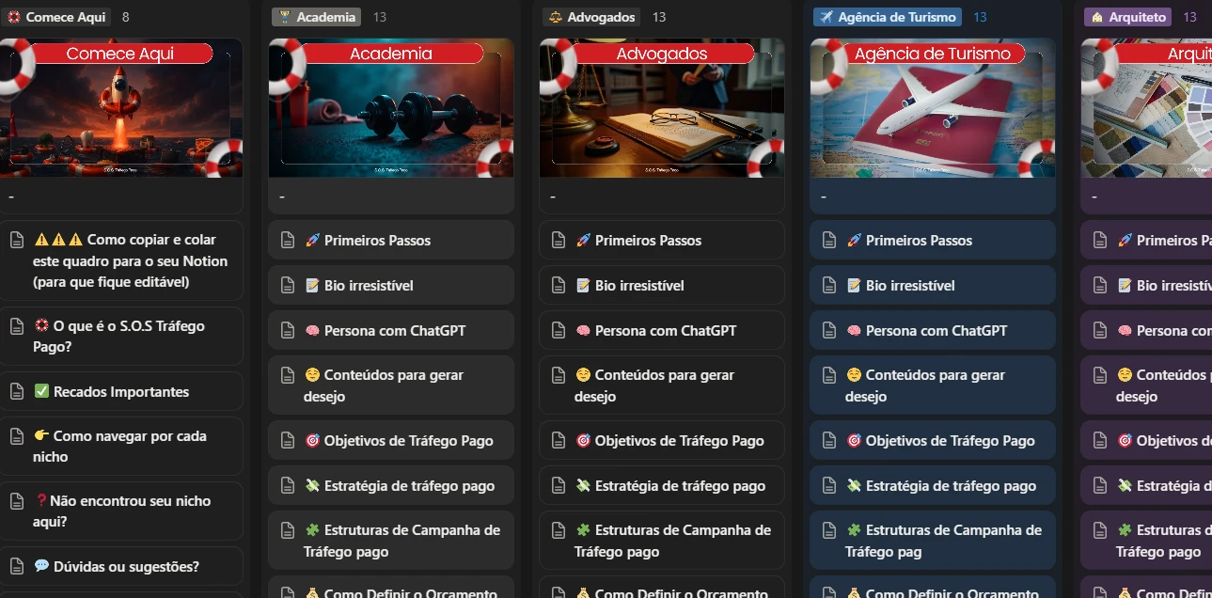Click page icon of Academia Objetivos de Tráfego Pago

coord(288,441)
